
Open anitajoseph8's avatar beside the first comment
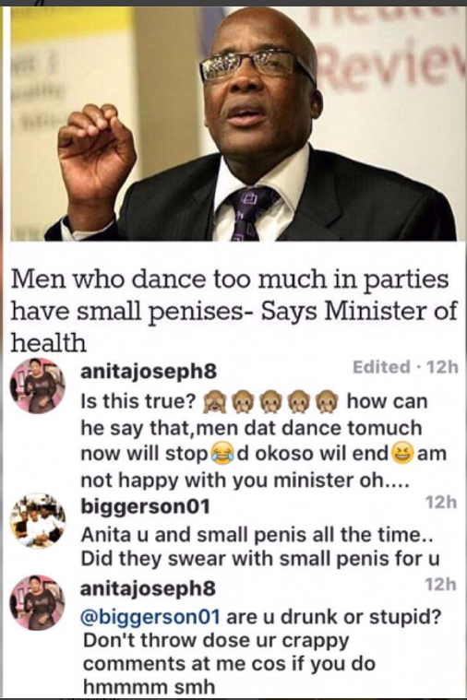(x=38, y=386)
